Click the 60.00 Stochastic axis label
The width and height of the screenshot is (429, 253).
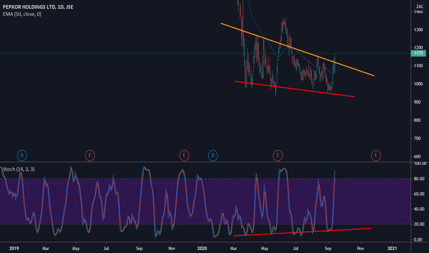click(419, 194)
